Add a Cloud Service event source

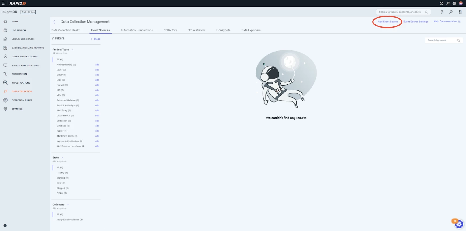tap(97, 115)
